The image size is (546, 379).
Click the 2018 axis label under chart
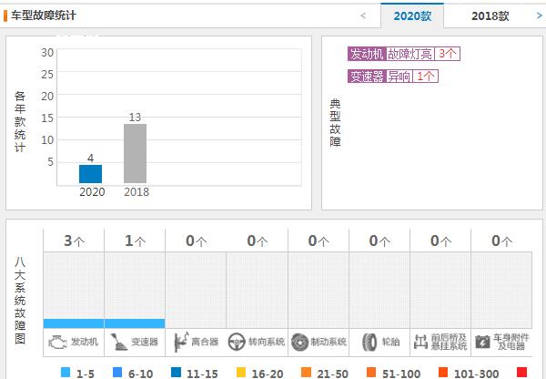coord(136,191)
